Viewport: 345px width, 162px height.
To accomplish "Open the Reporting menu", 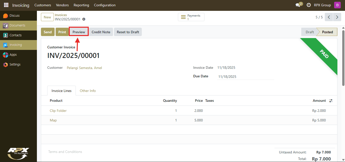I will (x=81, y=5).
